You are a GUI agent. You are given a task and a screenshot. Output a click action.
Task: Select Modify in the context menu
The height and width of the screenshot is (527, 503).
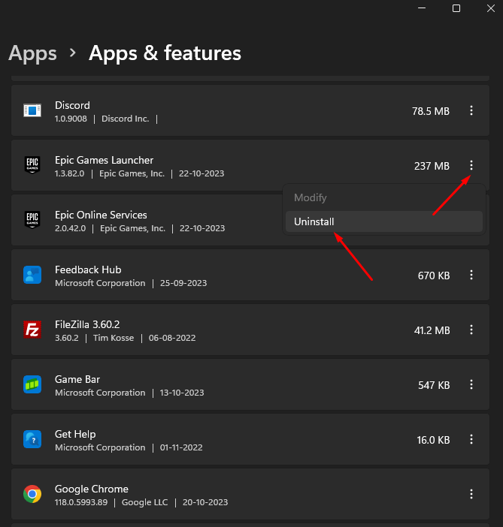[311, 198]
